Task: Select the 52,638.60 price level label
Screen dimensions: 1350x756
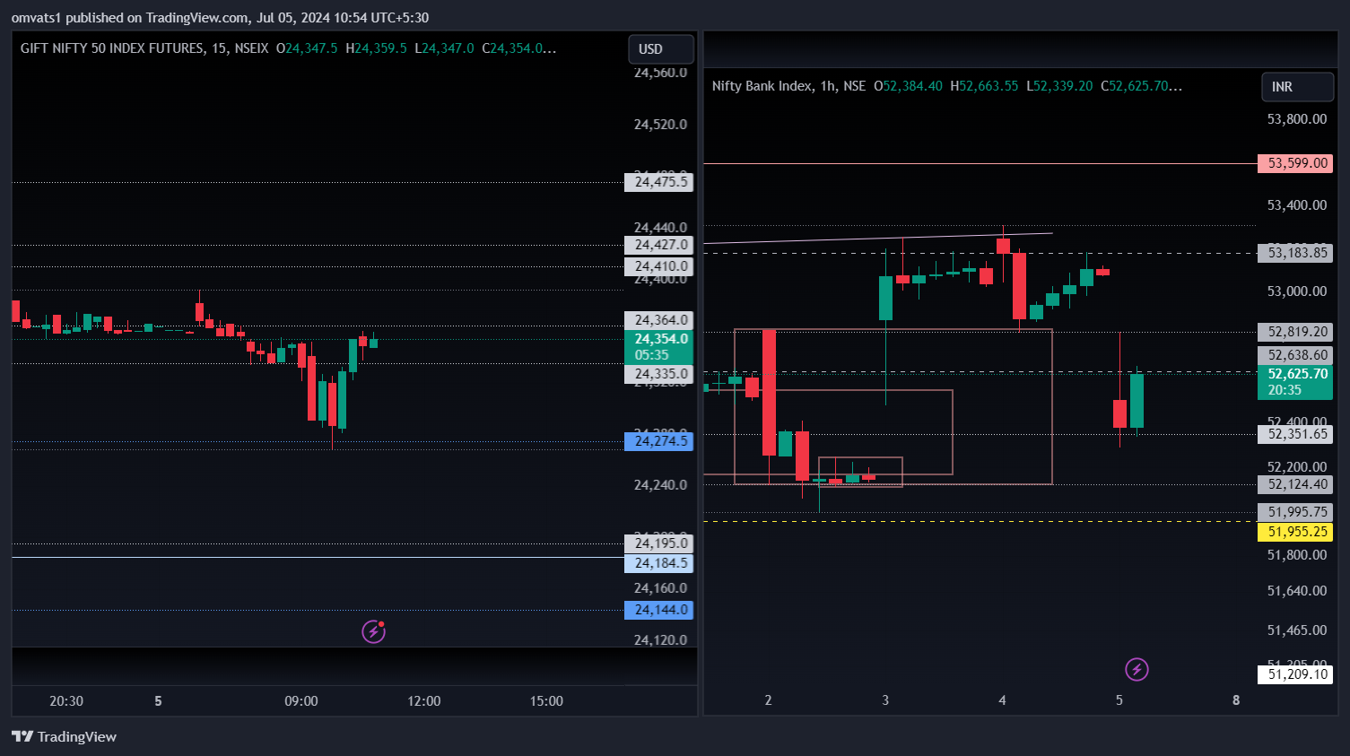Action: point(1295,355)
